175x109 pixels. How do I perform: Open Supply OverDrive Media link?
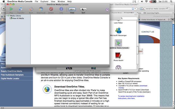(x=11, y=71)
